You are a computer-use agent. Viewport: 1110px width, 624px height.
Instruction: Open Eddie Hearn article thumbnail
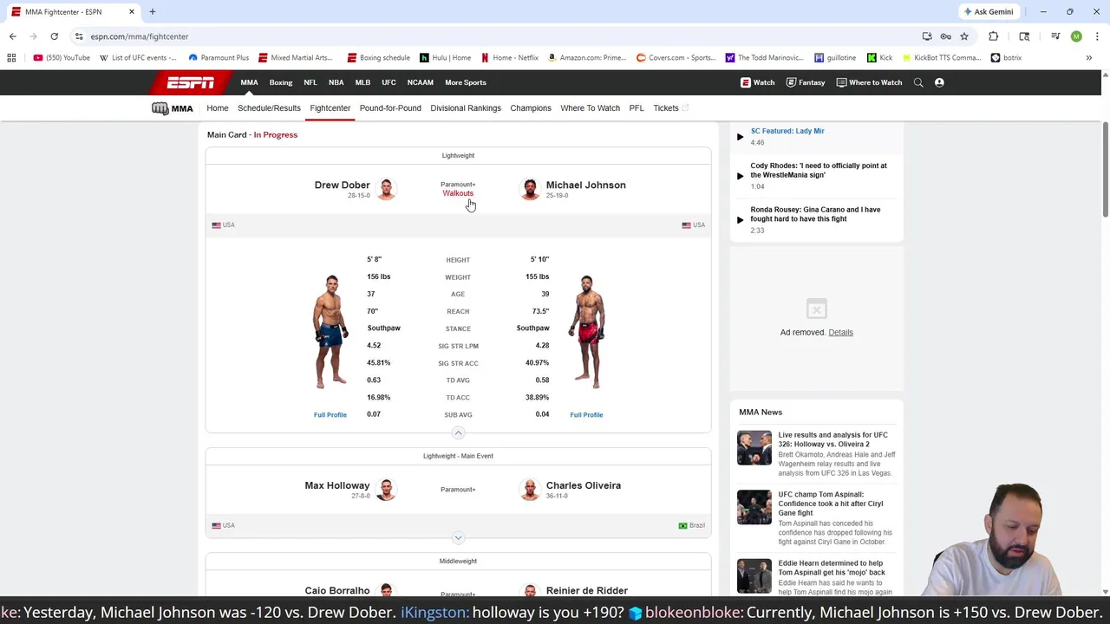click(x=754, y=576)
